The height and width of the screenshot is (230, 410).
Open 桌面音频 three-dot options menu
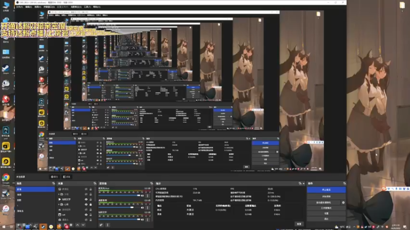tap(148, 208)
